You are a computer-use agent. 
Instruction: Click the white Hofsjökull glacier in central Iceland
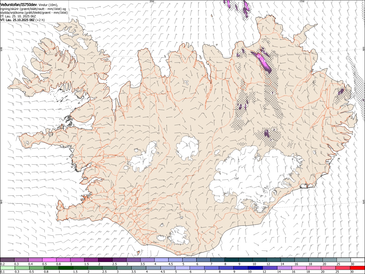click(187, 148)
